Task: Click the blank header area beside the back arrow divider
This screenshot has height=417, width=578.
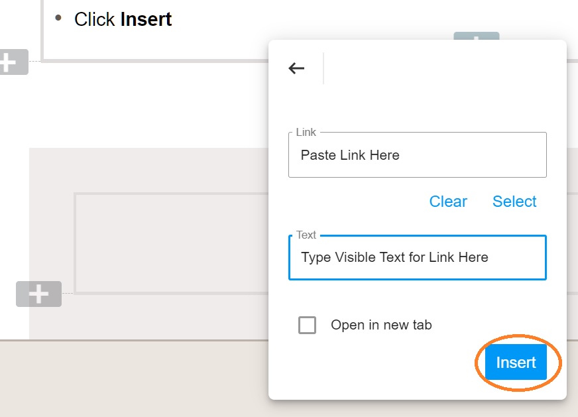Action: click(x=442, y=68)
